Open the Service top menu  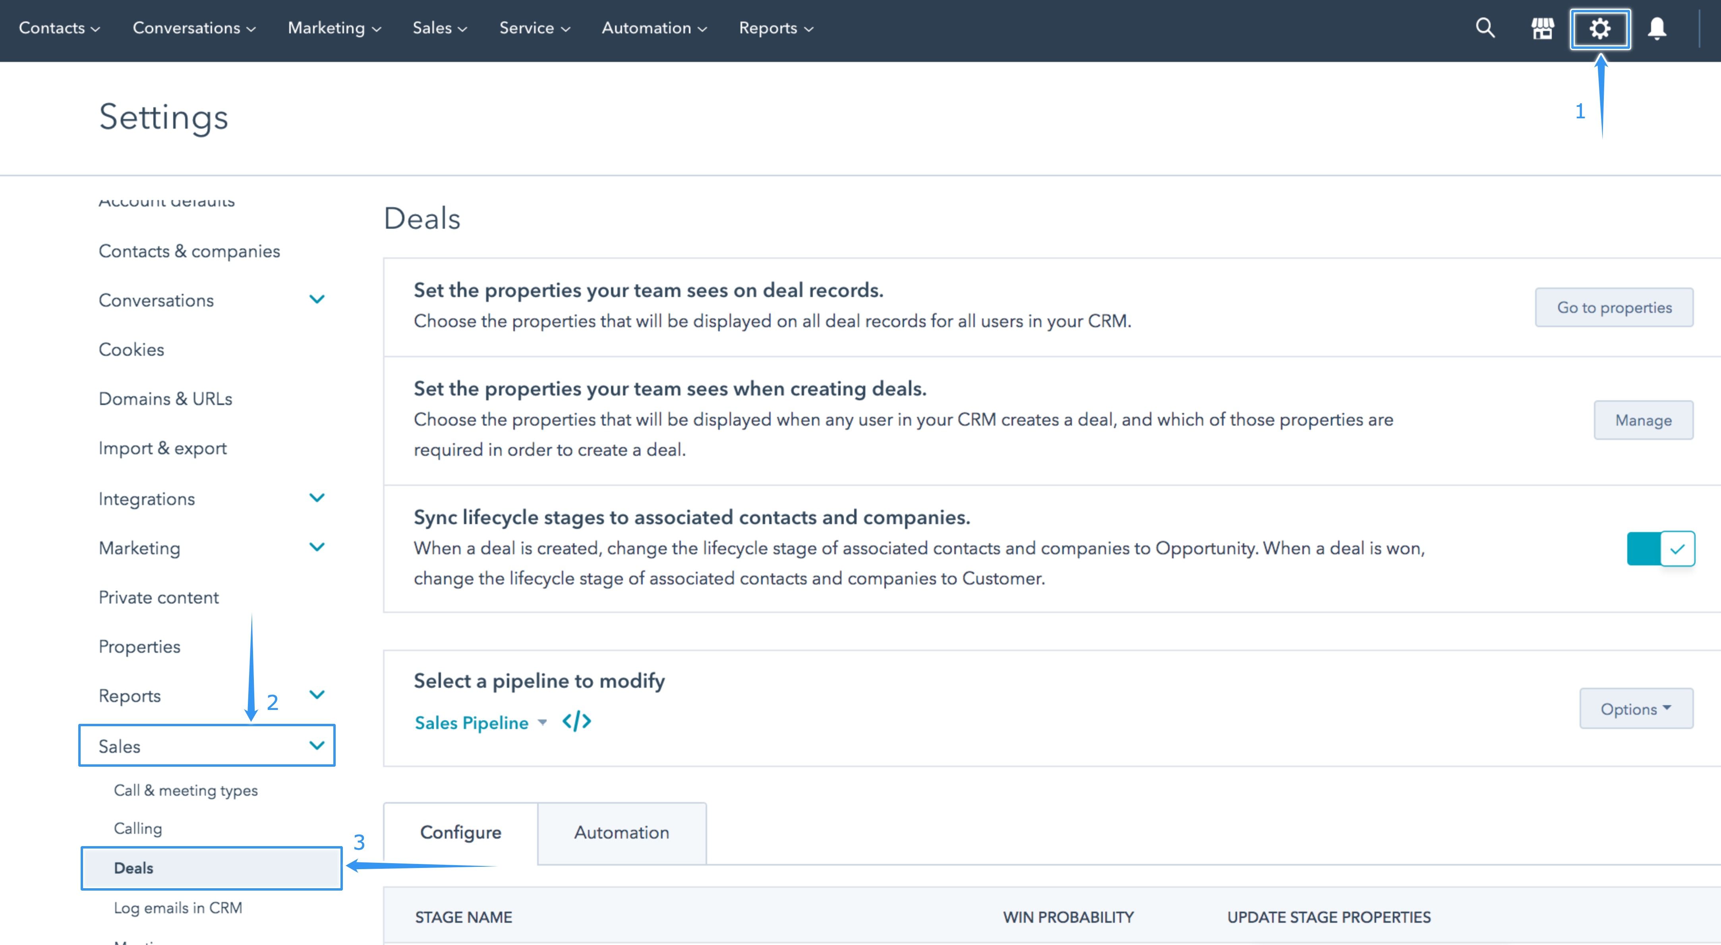[x=534, y=28]
